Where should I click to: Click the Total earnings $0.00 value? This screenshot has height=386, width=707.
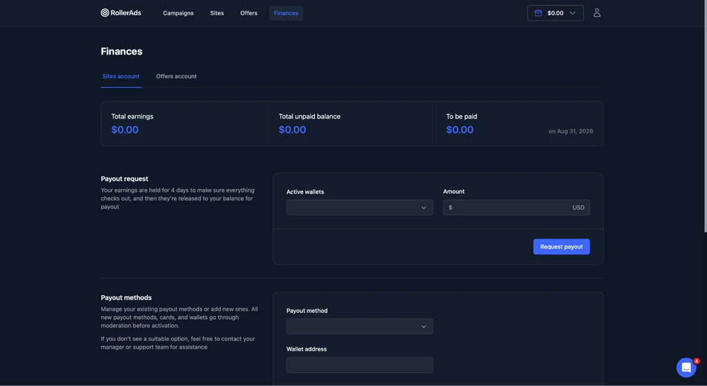[125, 130]
